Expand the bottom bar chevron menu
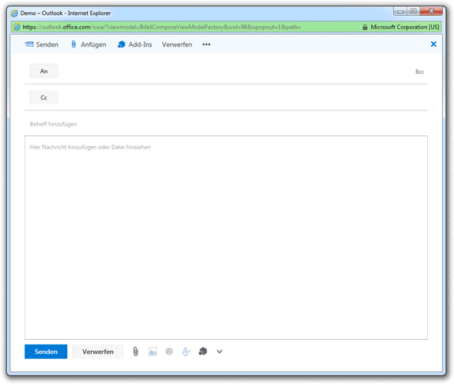The image size is (454, 384). (x=219, y=352)
